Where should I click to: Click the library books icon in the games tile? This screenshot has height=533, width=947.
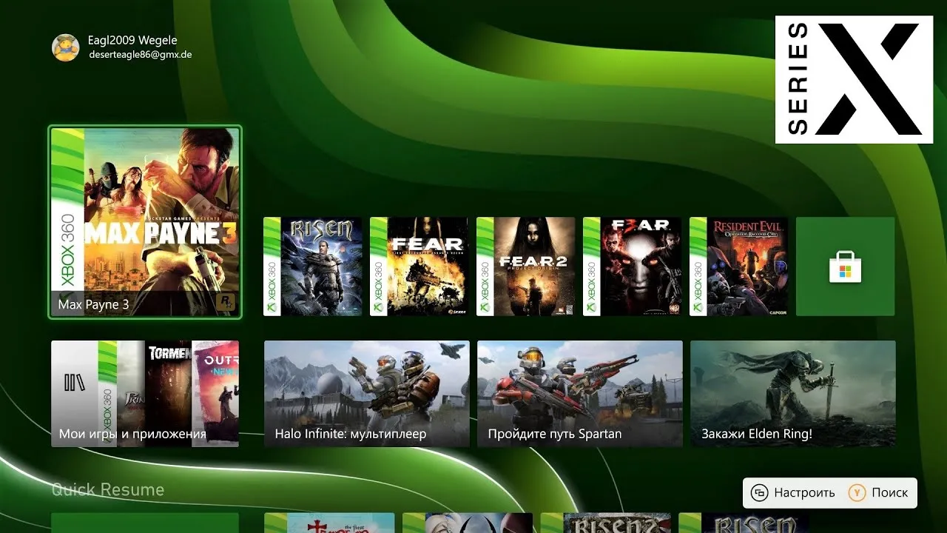pos(75,383)
